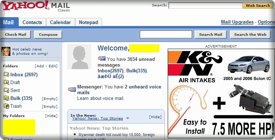Click the celeb news photo thumbnail

(x=6, y=52)
